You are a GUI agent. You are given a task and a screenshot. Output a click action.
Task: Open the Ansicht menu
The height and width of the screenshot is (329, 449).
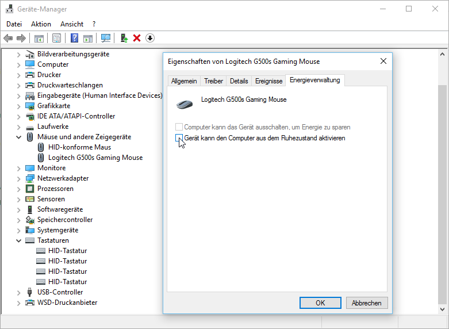click(72, 24)
